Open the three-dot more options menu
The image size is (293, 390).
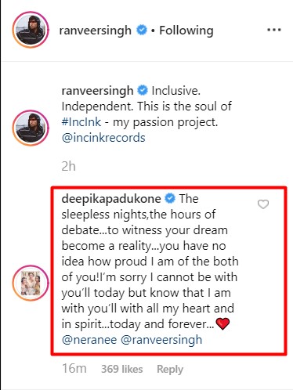[x=274, y=30]
